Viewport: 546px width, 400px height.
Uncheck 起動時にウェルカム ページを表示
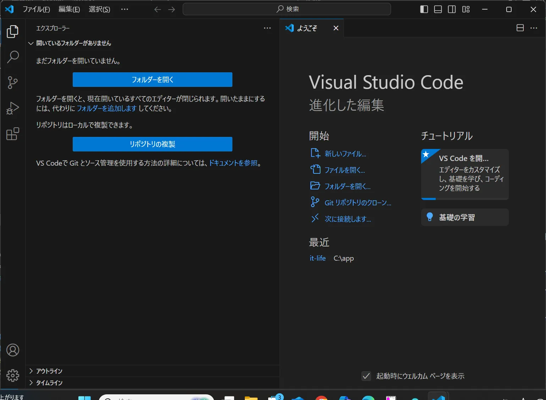[366, 376]
